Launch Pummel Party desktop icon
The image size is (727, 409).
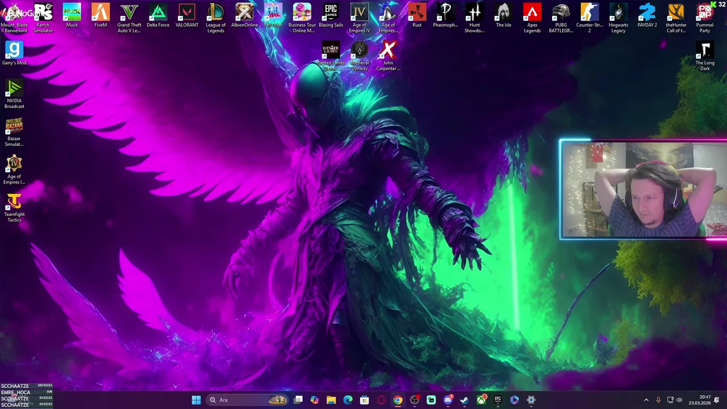(705, 18)
